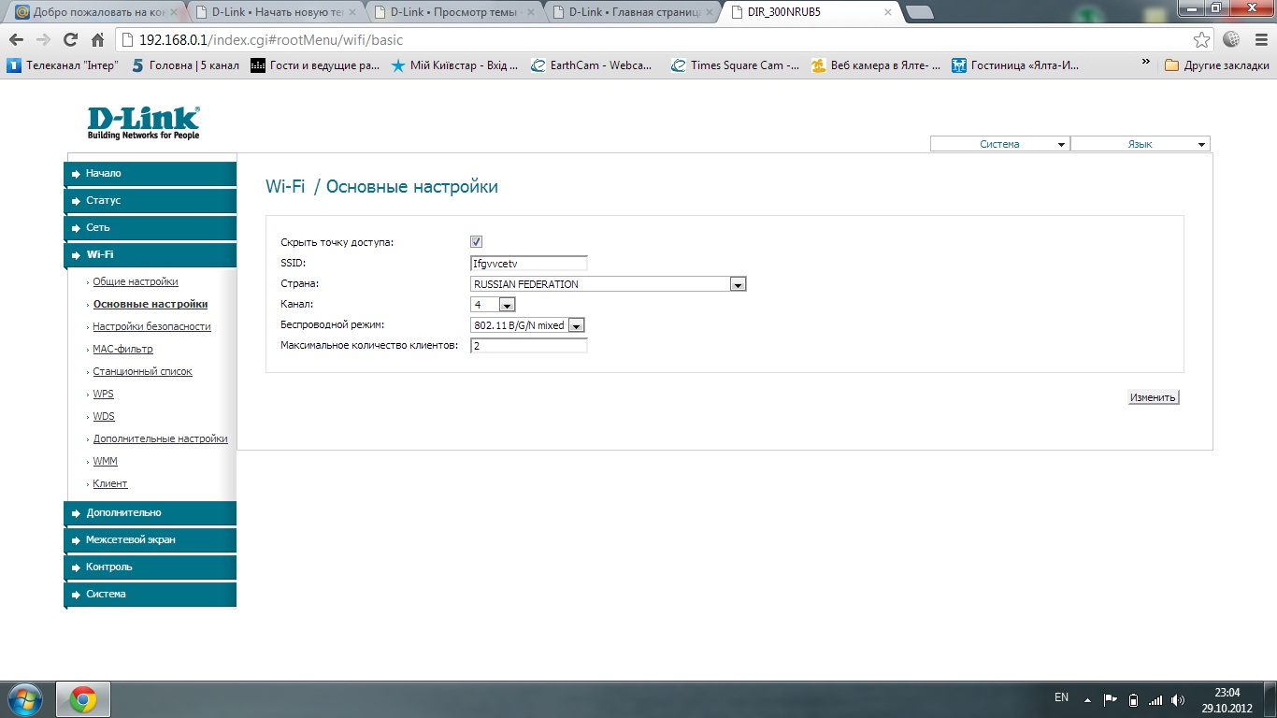Select the DIR_300NRUB5 tab
The height and width of the screenshot is (718, 1277).
point(811,12)
